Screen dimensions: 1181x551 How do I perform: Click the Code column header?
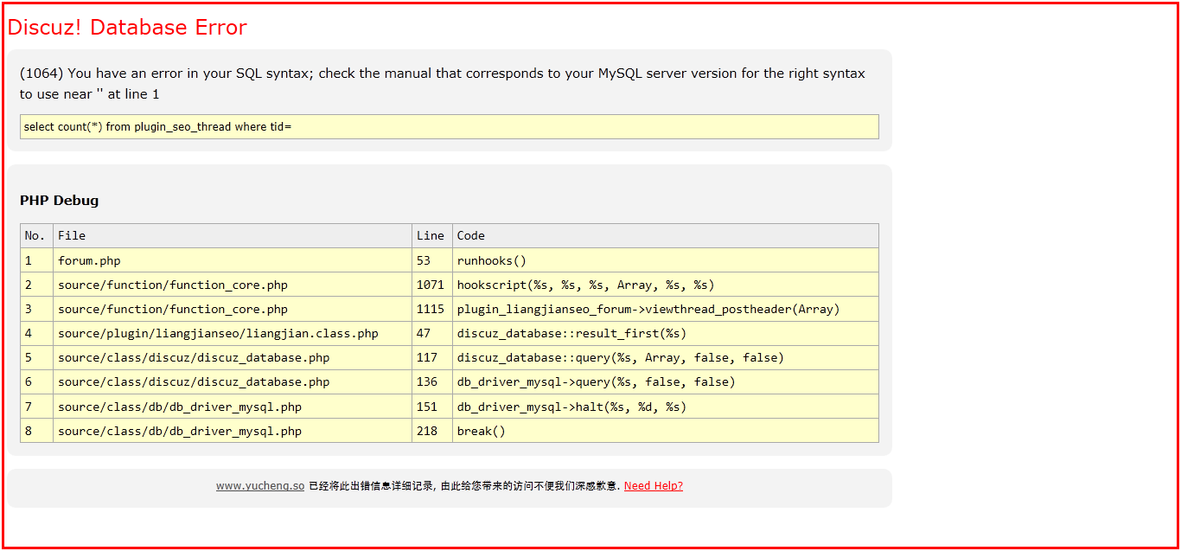pyautogui.click(x=471, y=235)
